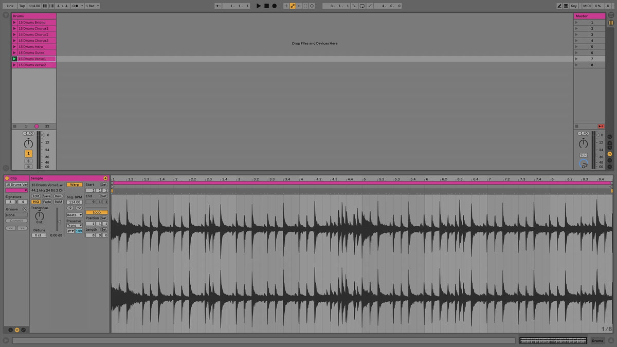Click the Rev. button to reverse the sample
The height and width of the screenshot is (347, 617).
[x=59, y=196]
